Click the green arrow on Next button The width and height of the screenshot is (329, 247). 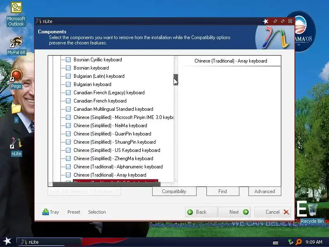(246, 212)
